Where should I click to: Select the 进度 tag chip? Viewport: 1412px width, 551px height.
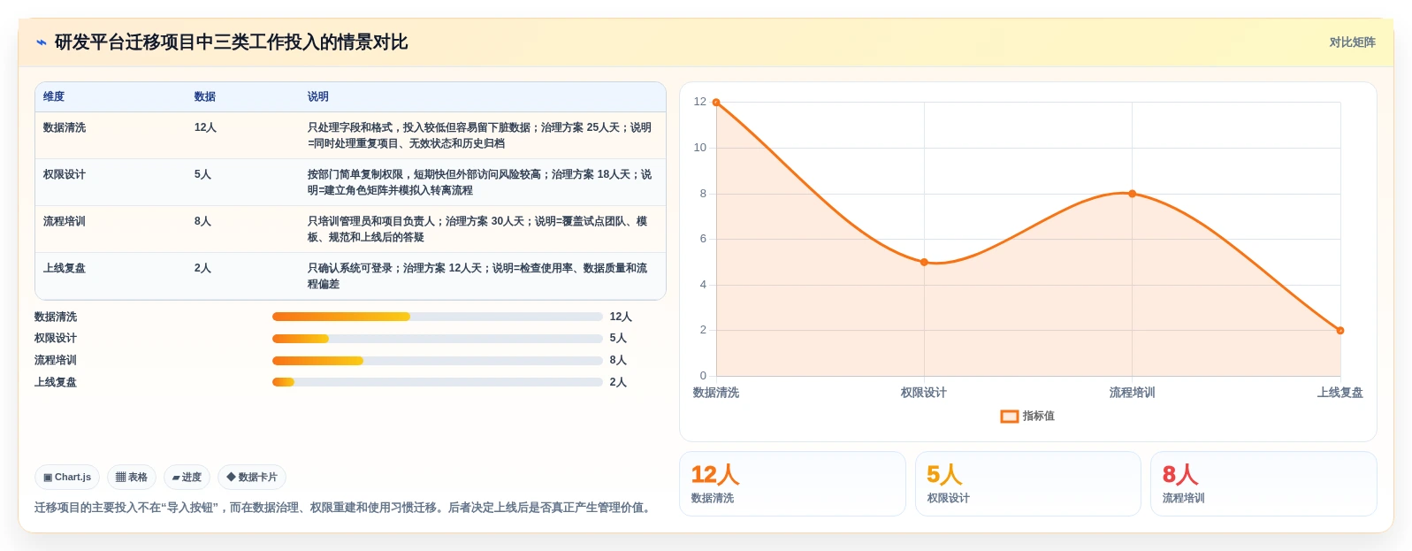187,477
